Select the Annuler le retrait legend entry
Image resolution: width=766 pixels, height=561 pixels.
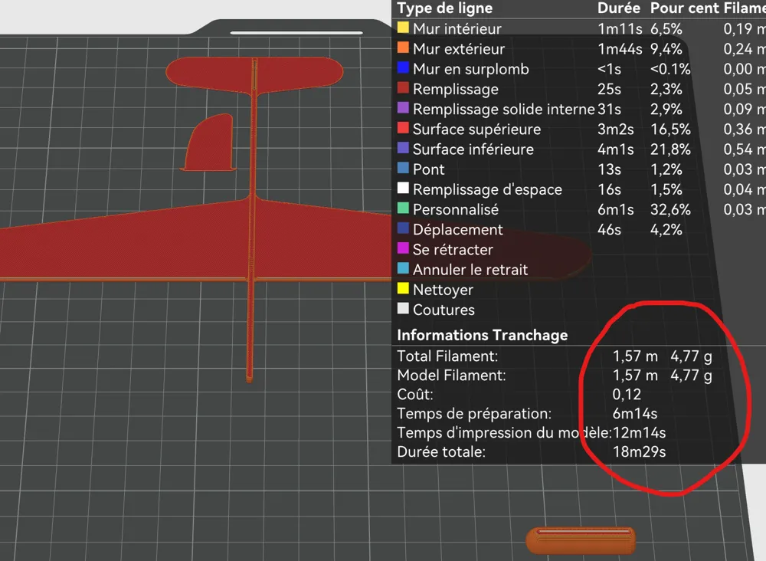[470, 270]
